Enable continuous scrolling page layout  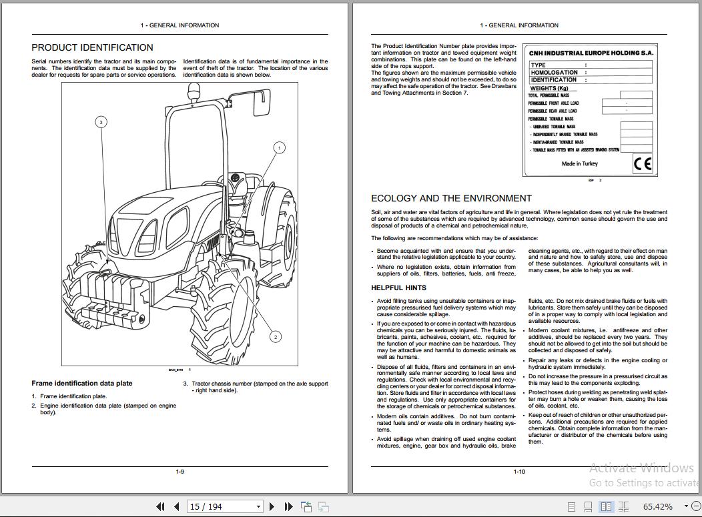(x=587, y=507)
